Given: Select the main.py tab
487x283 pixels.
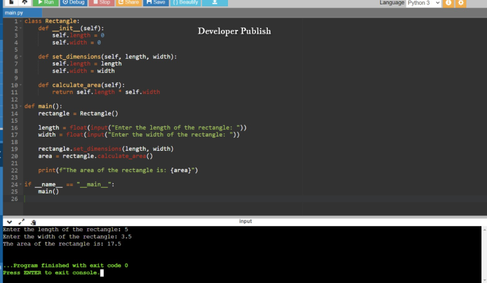Looking at the screenshot, I should coord(22,12).
